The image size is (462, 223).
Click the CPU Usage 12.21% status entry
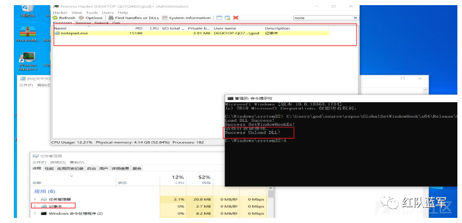tap(72, 142)
